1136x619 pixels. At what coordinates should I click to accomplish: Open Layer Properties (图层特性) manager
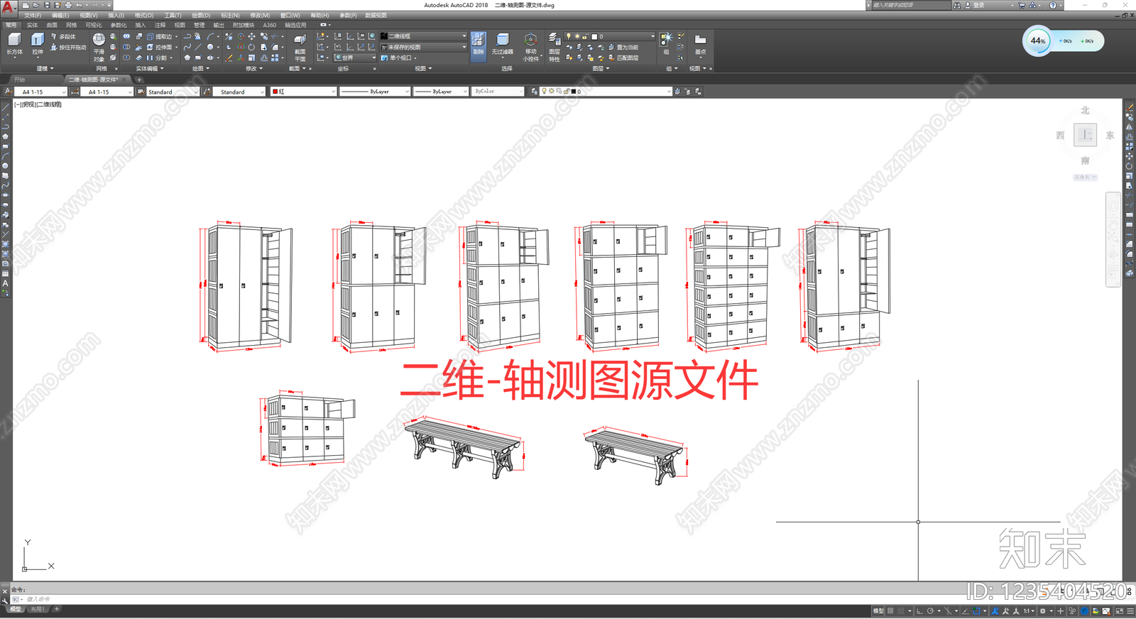pyautogui.click(x=554, y=47)
